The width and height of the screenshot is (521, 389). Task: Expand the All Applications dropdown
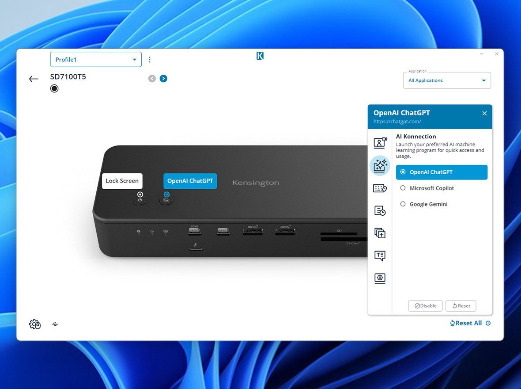coord(447,80)
